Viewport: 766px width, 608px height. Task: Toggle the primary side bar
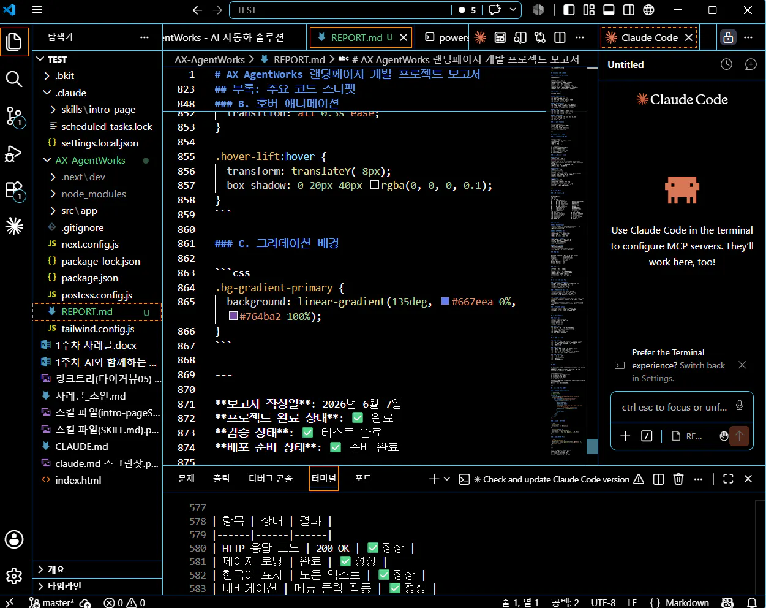tap(569, 10)
